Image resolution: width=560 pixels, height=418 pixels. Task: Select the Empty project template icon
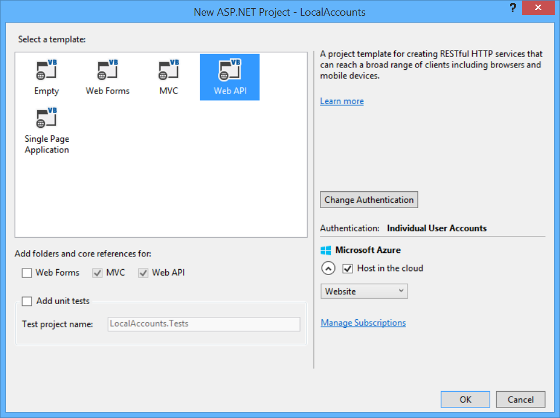pyautogui.click(x=47, y=70)
